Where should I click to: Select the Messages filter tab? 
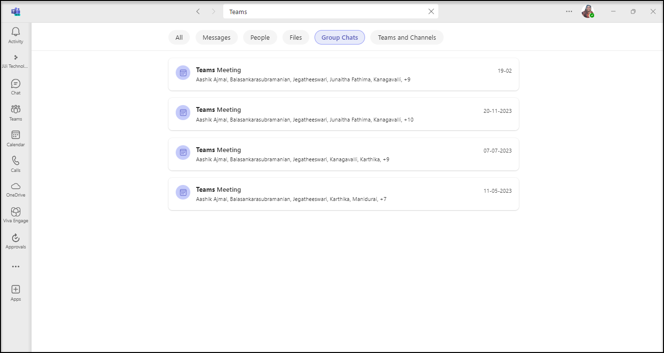(x=216, y=37)
